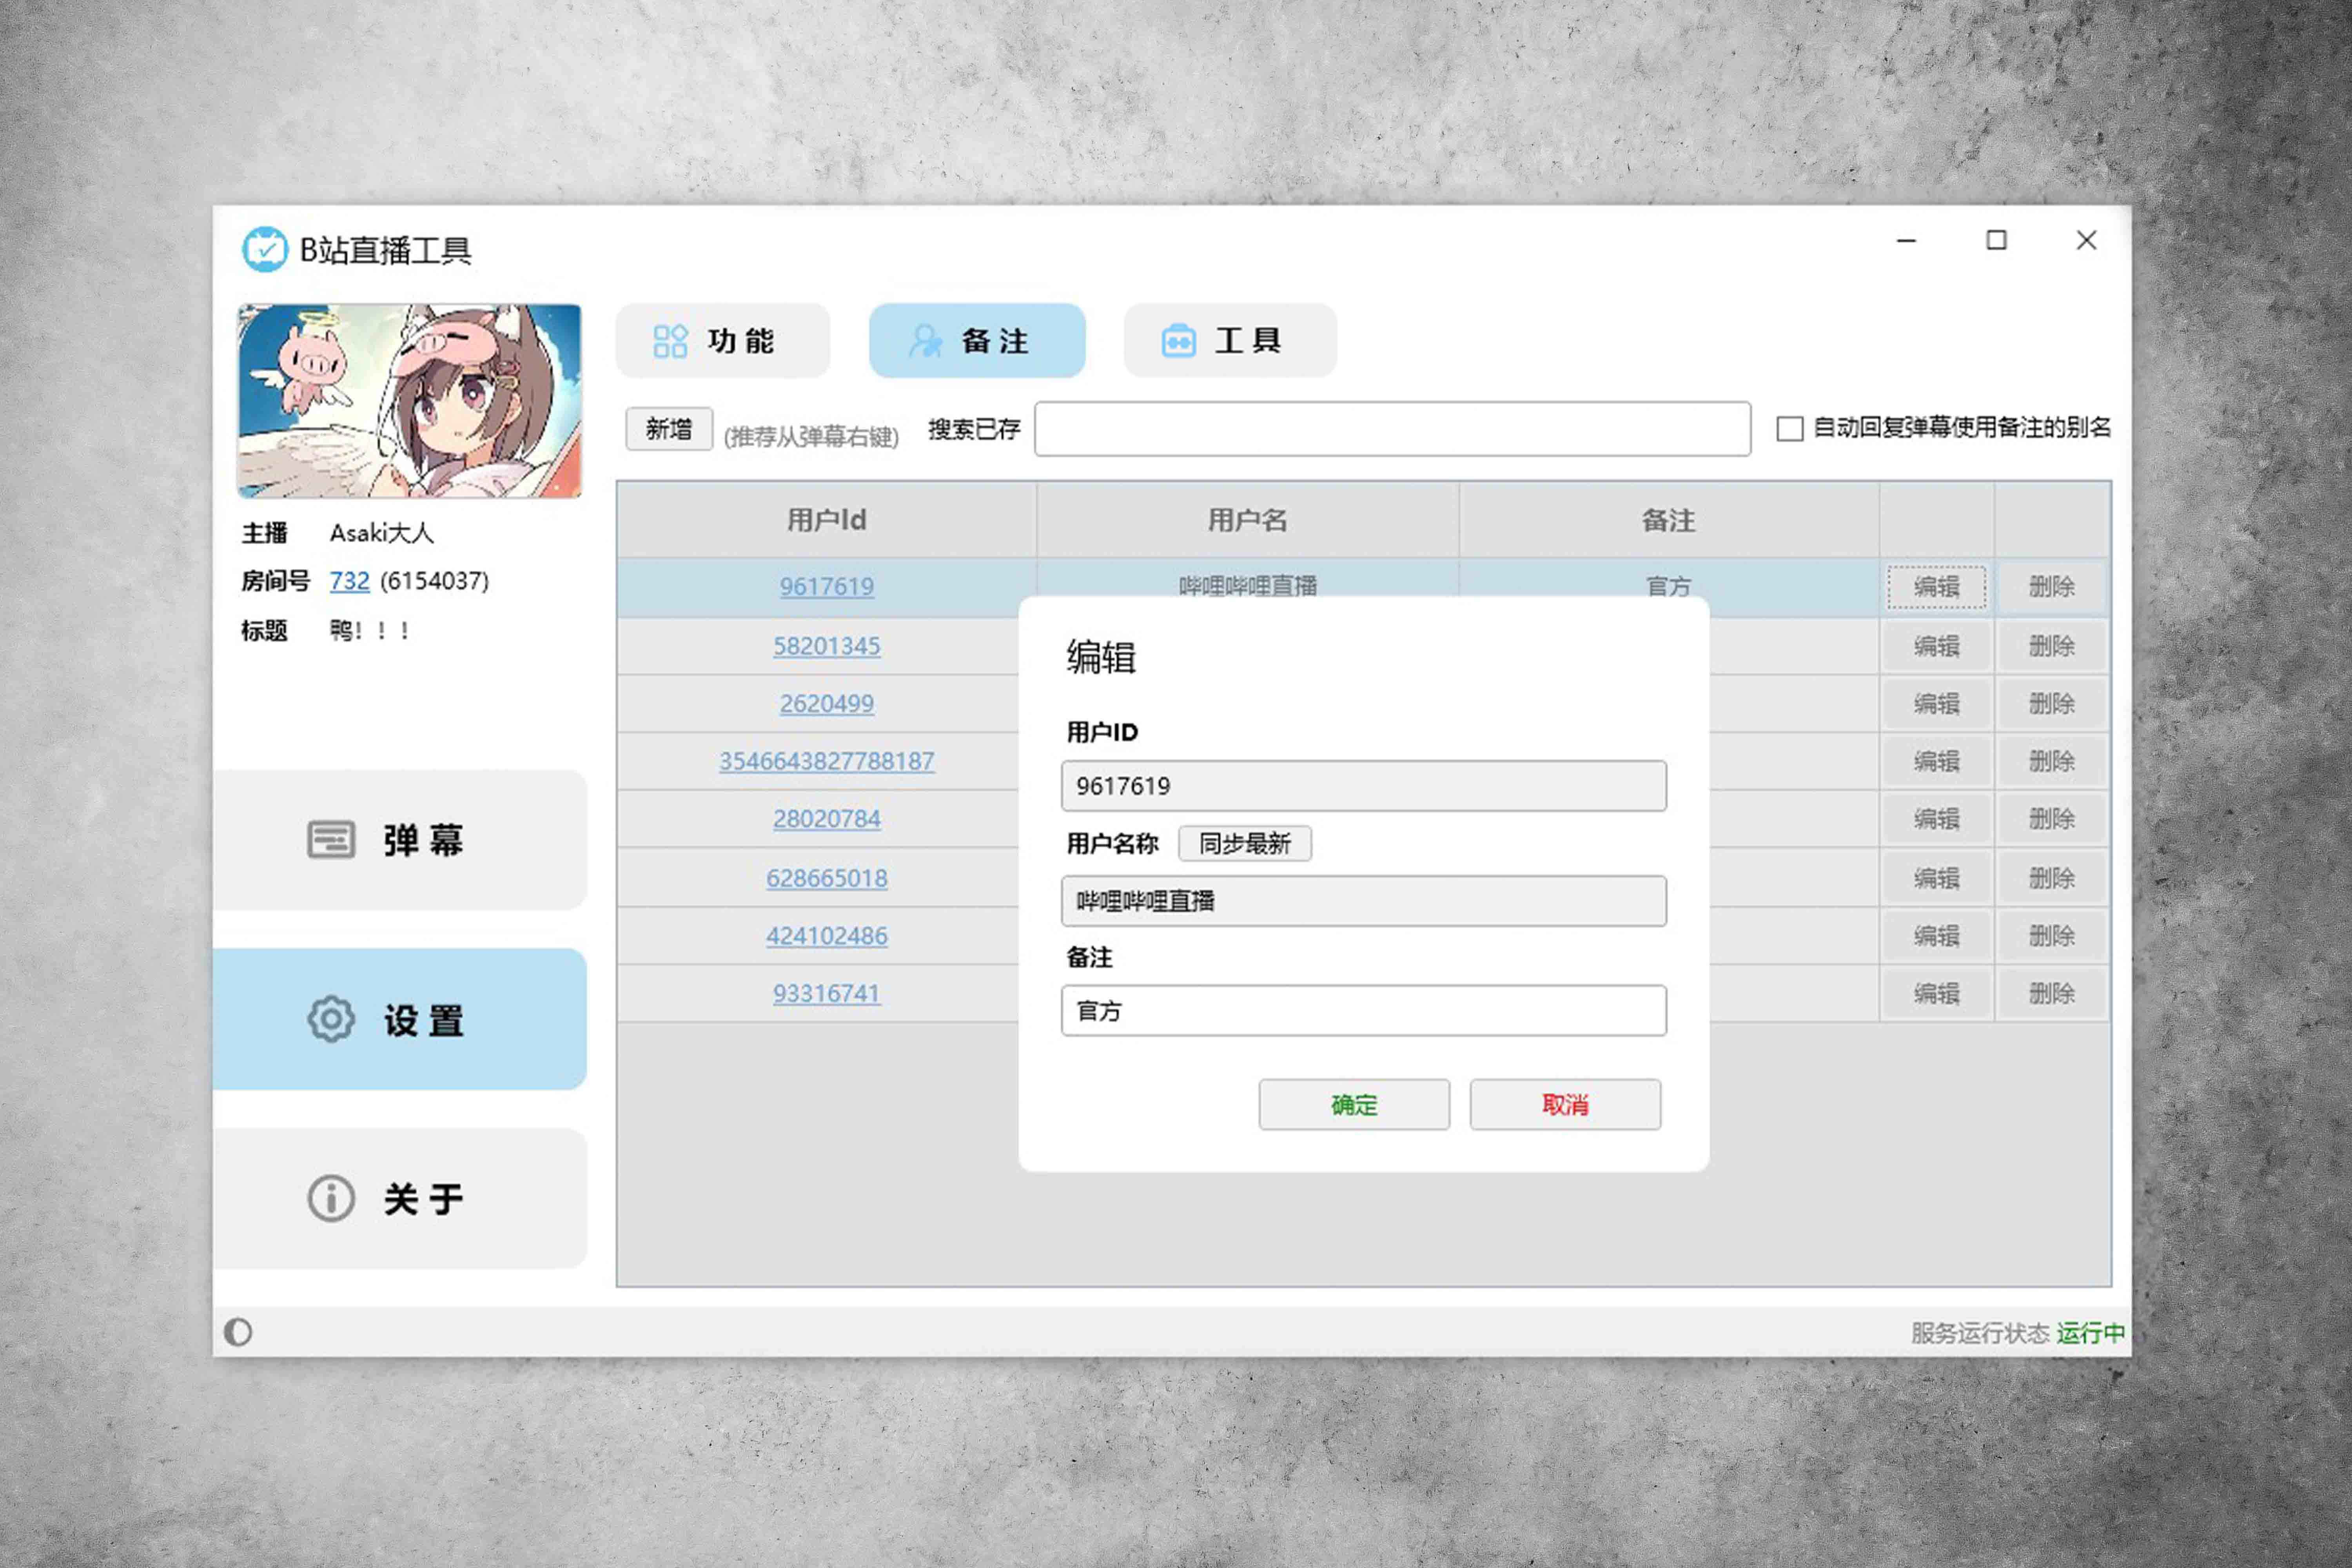The width and height of the screenshot is (2352, 1568).
Task: Open user ID link 58201345
Action: click(827, 646)
